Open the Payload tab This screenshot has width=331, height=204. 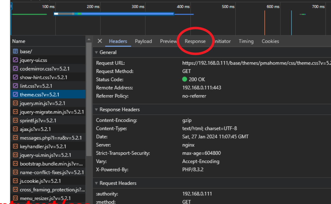tap(143, 41)
